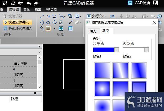Click the Redo arrow
164x111 pixels.
point(36,3)
